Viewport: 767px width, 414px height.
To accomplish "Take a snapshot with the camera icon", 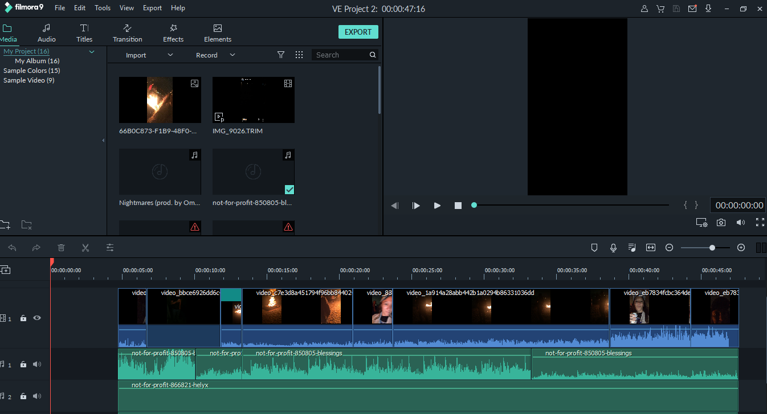I will pyautogui.click(x=721, y=223).
